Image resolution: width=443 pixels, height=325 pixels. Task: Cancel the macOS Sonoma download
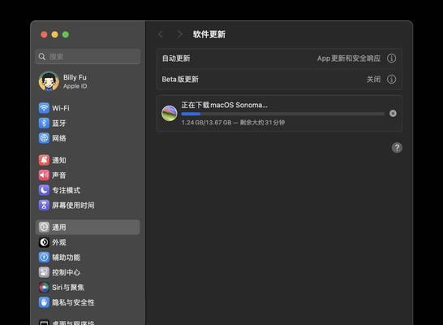393,114
